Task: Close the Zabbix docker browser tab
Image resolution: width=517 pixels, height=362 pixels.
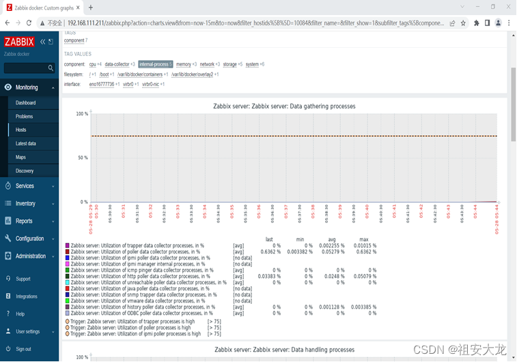Action: tap(78, 8)
